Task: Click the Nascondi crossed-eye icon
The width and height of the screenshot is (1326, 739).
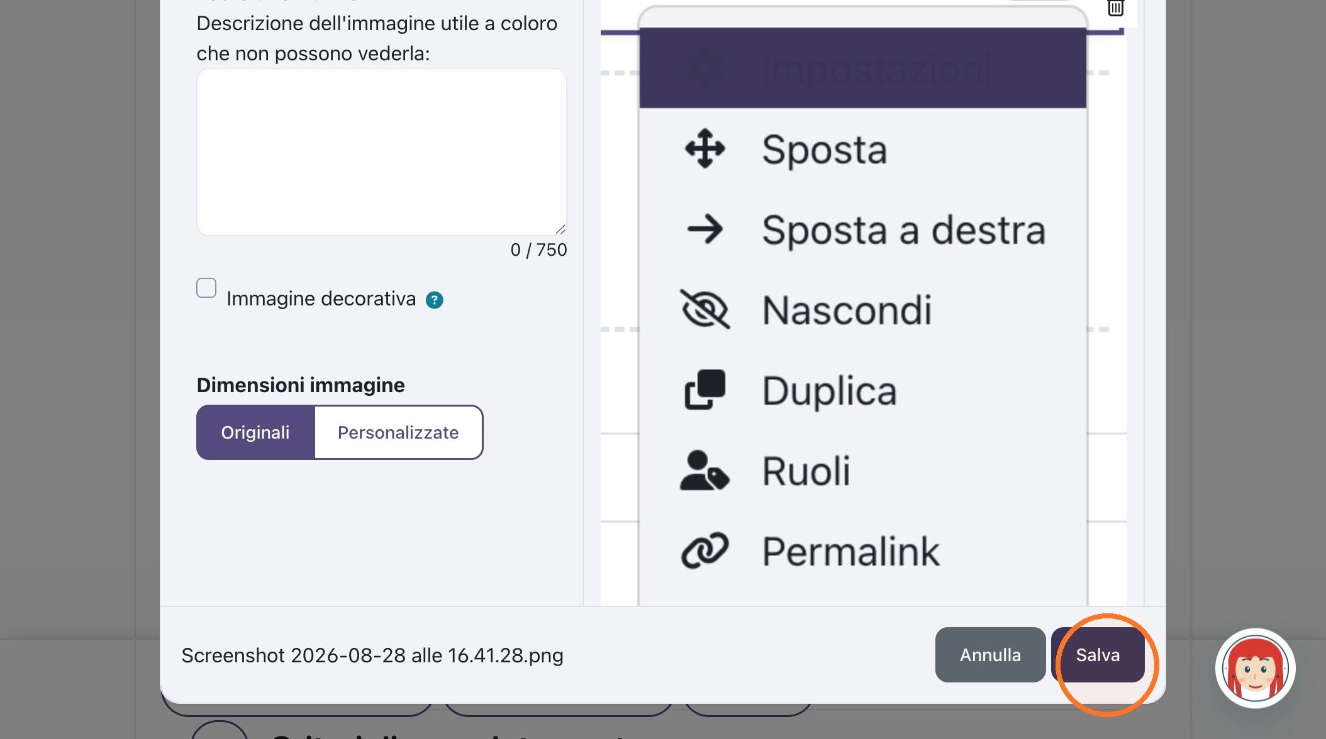Action: pyautogui.click(x=705, y=309)
